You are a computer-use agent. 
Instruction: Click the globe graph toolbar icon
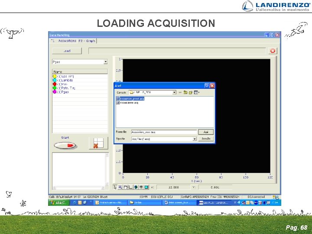pos(136,187)
